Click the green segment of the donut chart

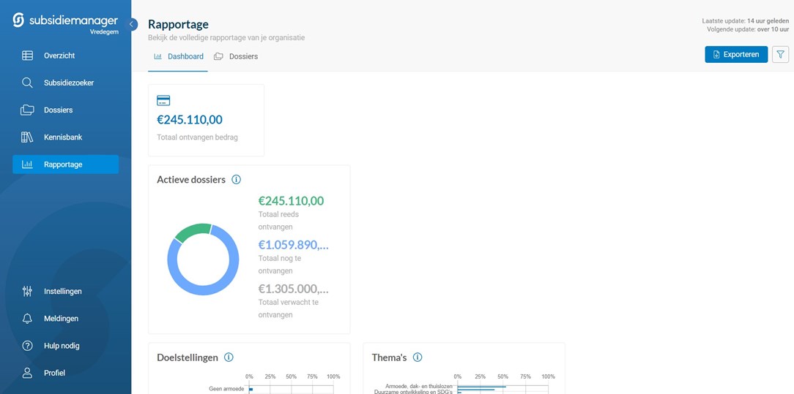[193, 232]
